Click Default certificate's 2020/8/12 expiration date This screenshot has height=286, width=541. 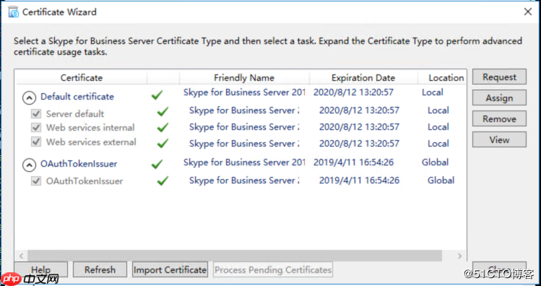[353, 92]
